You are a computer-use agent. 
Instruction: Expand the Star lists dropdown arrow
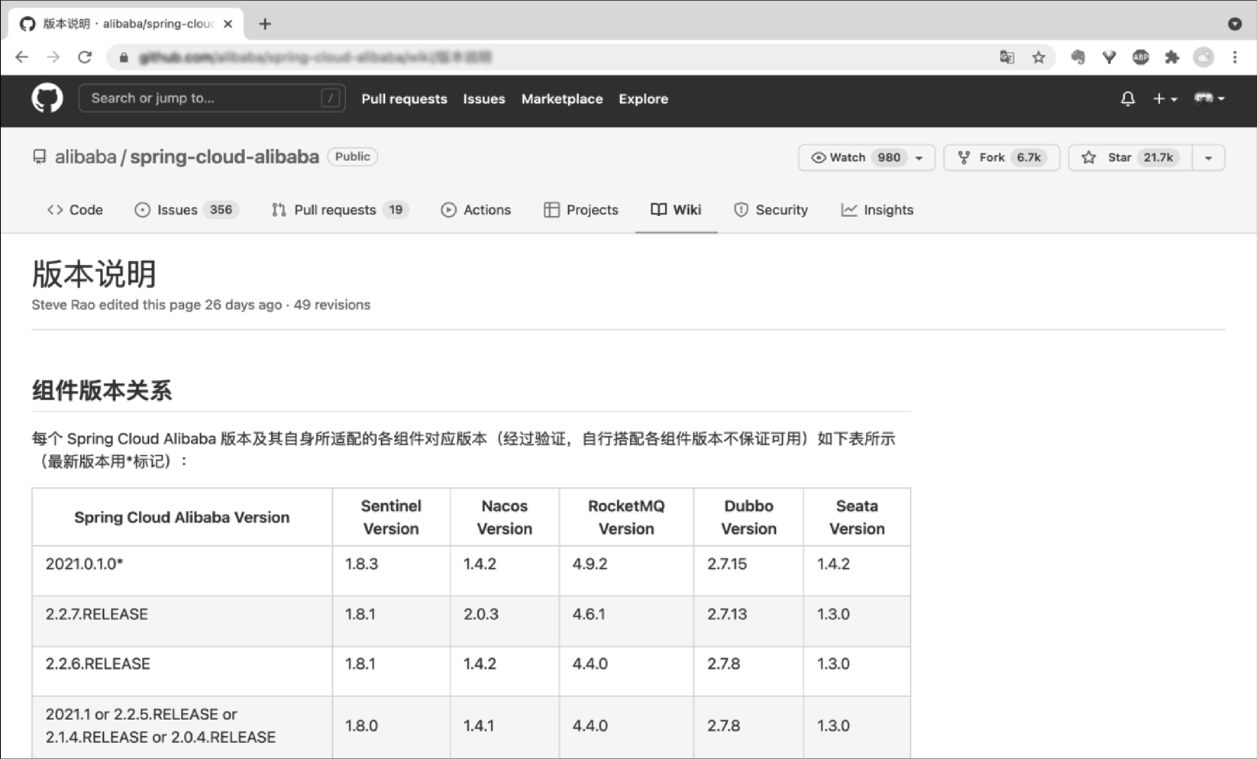(x=1208, y=157)
